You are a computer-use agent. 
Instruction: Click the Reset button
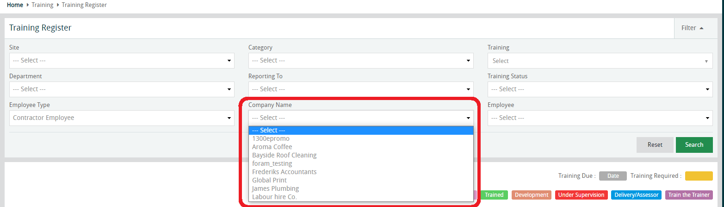tap(655, 145)
